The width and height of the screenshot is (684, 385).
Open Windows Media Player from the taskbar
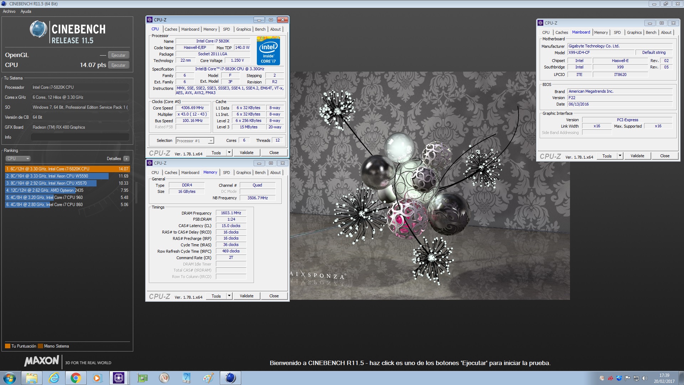pos(97,378)
